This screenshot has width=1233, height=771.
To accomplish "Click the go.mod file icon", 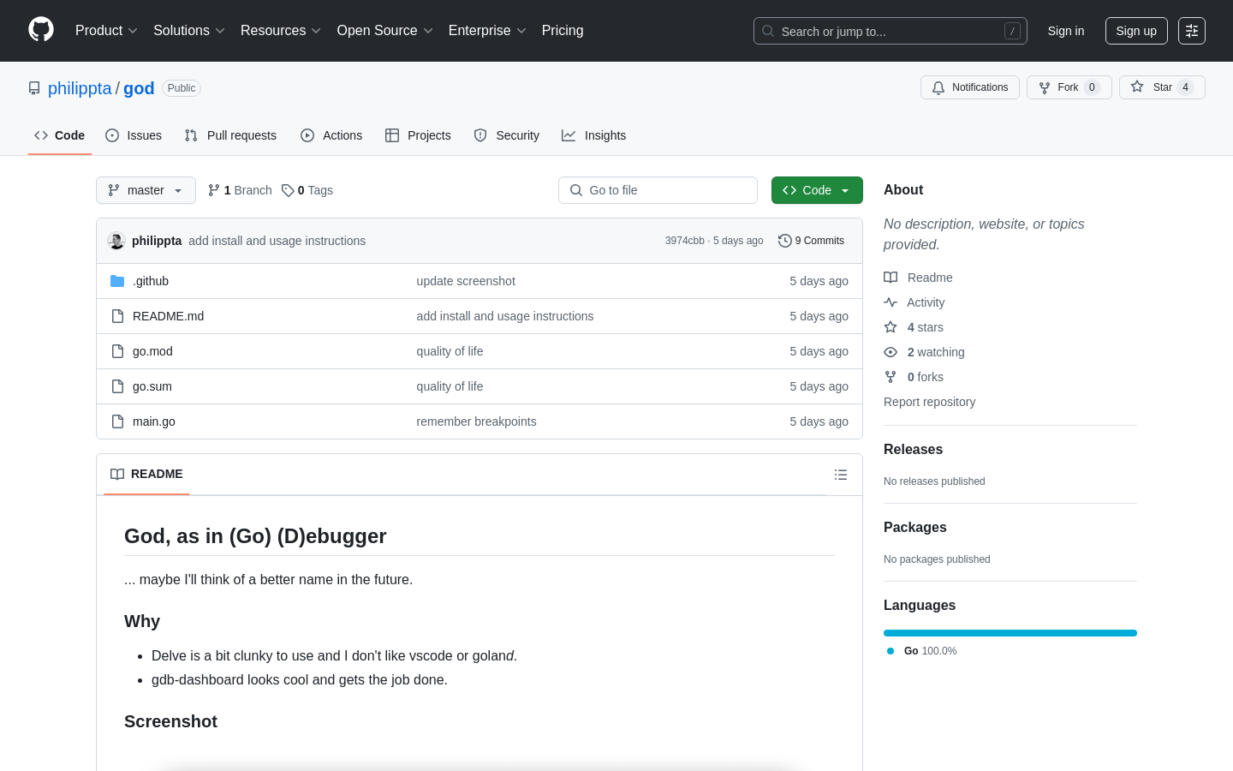I will coord(117,351).
